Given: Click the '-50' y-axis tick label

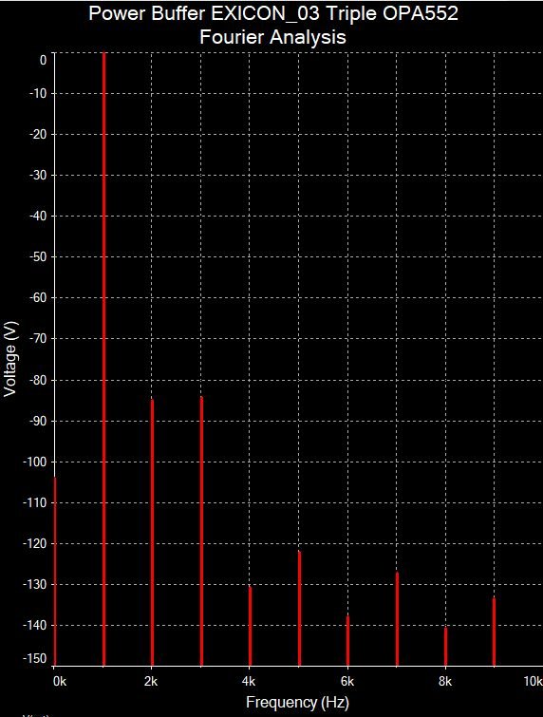Looking at the screenshot, I should click(37, 257).
